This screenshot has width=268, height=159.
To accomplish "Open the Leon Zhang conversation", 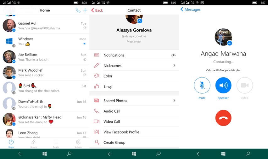I will (x=45, y=133).
